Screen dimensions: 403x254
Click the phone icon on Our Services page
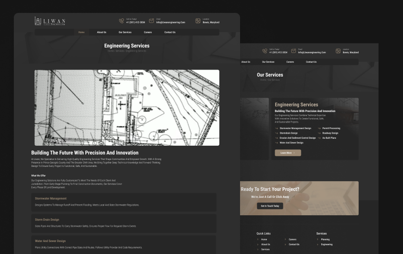pos(265,51)
